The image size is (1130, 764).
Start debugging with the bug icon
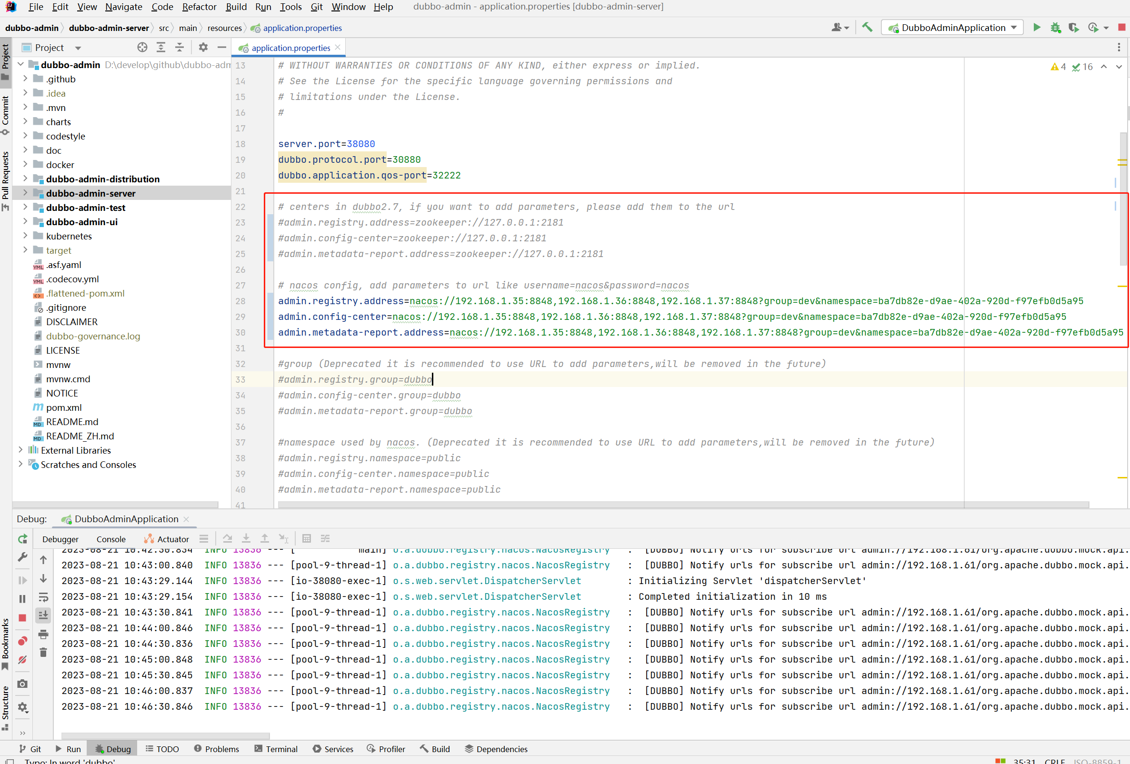(1055, 28)
